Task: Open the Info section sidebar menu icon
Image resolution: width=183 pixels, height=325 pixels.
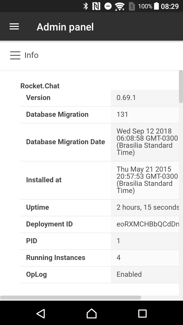Action: (x=15, y=55)
